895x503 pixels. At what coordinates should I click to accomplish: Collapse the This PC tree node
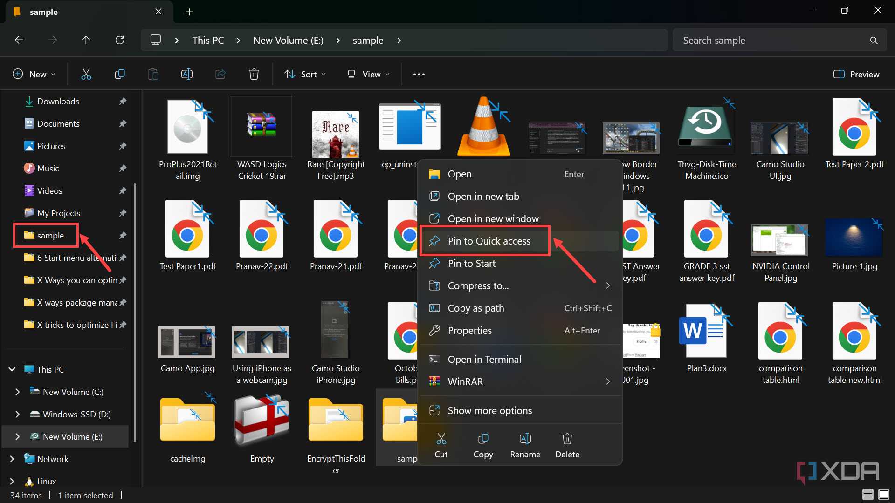12,369
